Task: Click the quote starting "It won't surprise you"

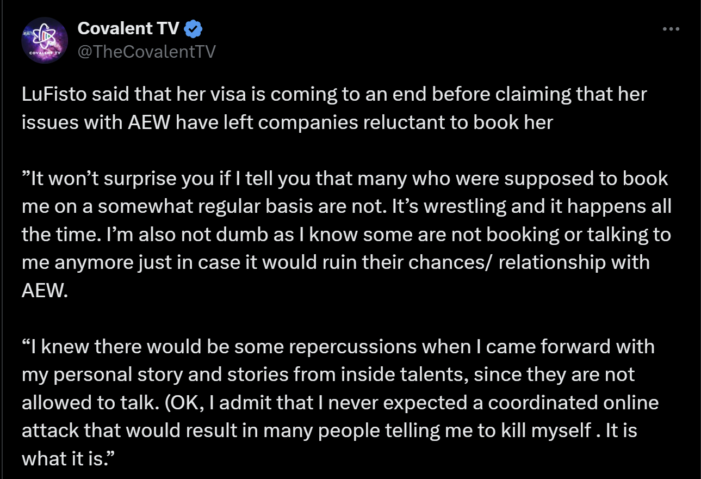Action: click(x=345, y=179)
